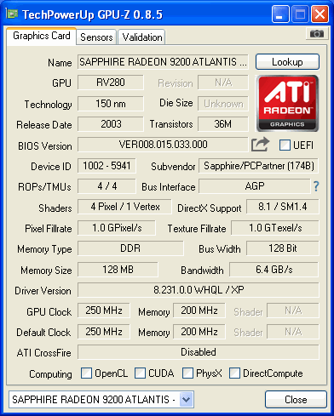Click the Device ID field 1002 - 5941

click(107, 166)
